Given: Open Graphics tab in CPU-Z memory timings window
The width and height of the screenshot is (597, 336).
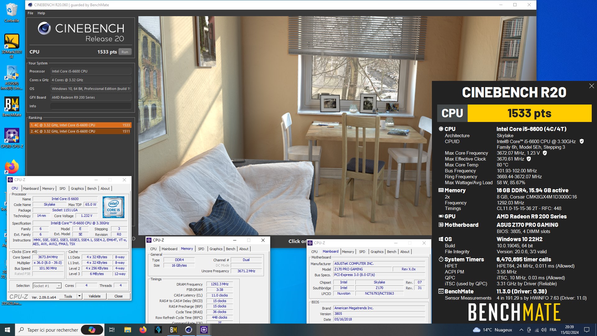Looking at the screenshot, I should (216, 249).
